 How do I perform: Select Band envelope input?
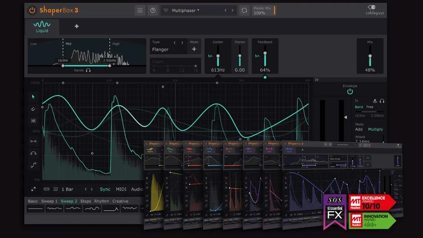pyautogui.click(x=359, y=107)
